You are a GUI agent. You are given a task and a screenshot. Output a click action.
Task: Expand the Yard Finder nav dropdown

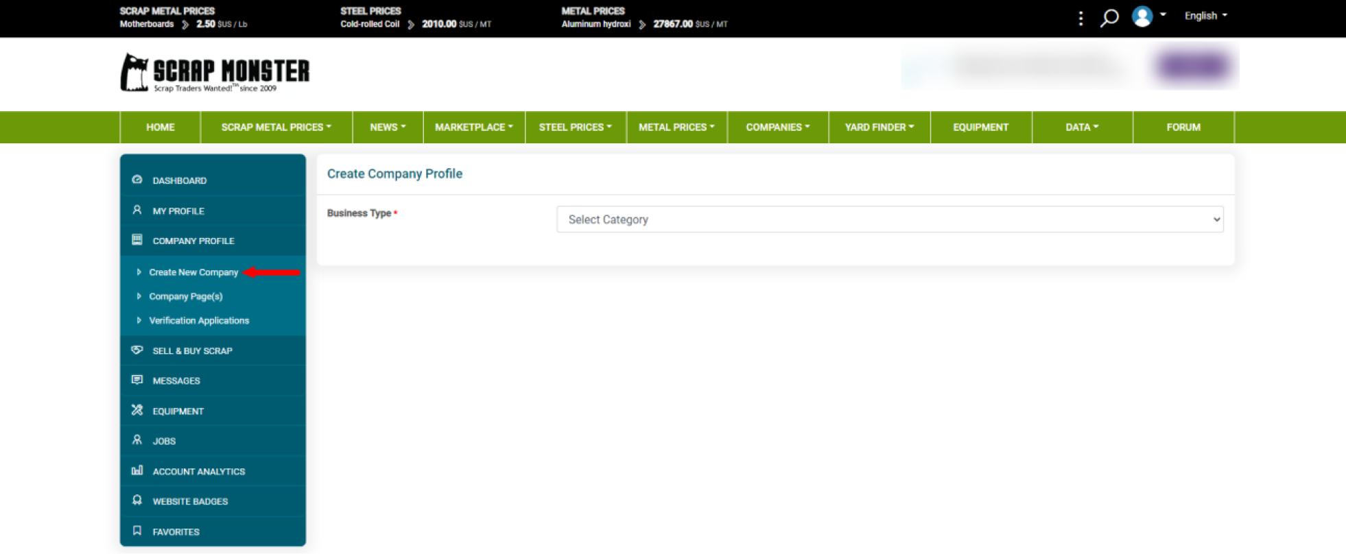879,127
